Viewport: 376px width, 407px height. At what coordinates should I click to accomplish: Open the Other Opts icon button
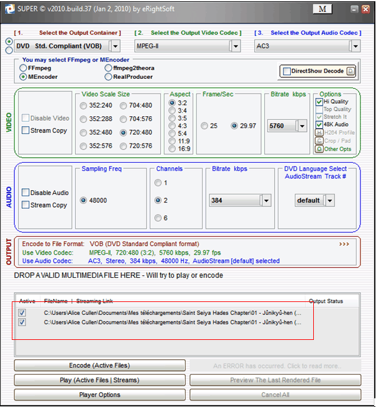point(319,149)
